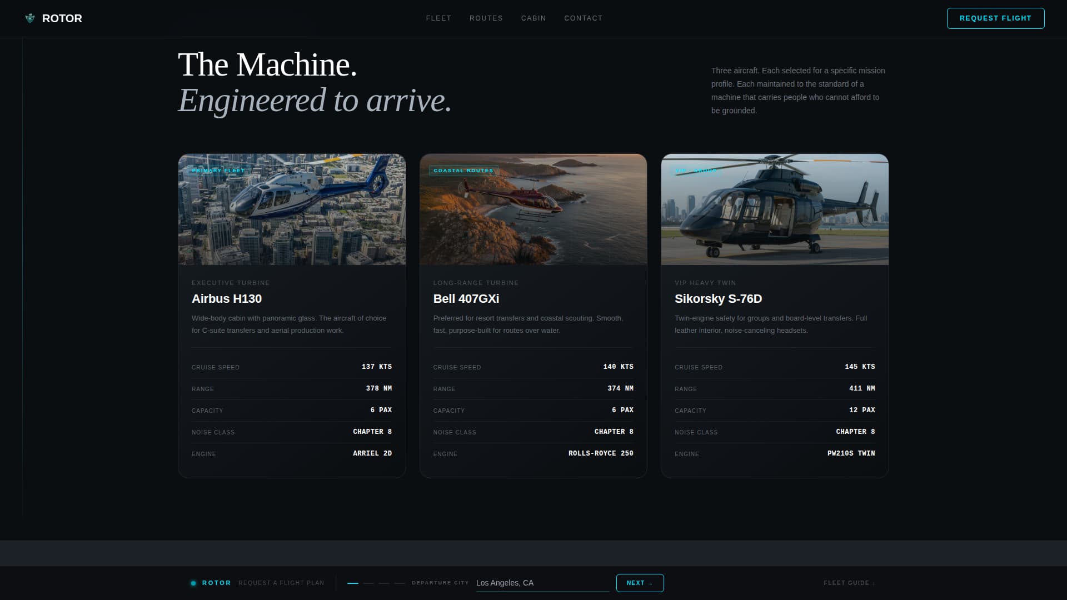Focus the Departure City input field
This screenshot has width=1067, height=600.
click(542, 583)
